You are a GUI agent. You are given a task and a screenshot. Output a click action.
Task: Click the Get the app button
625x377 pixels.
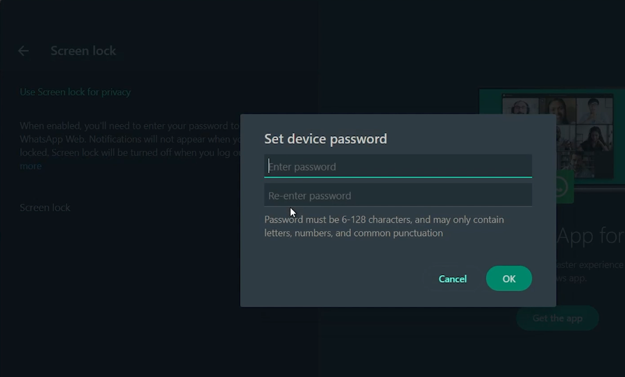coord(557,318)
